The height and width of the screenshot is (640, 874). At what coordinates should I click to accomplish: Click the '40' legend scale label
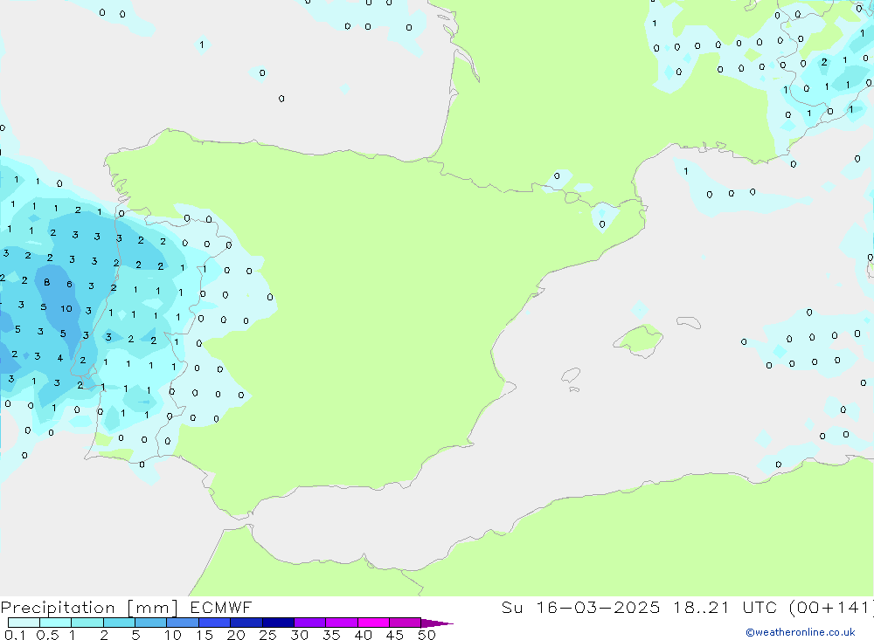(364, 635)
